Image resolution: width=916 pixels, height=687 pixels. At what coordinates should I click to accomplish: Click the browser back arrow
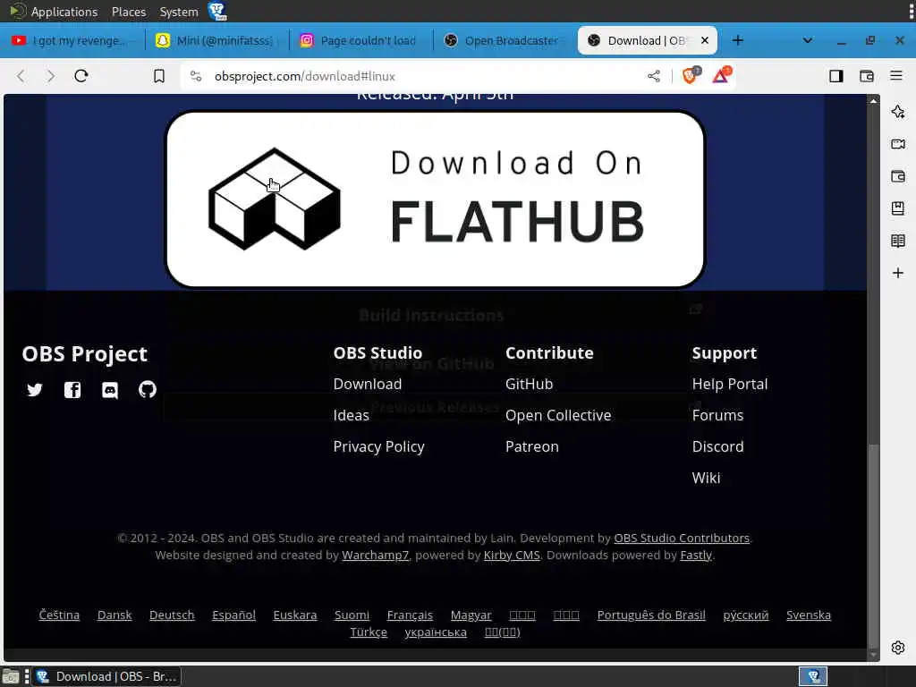21,76
